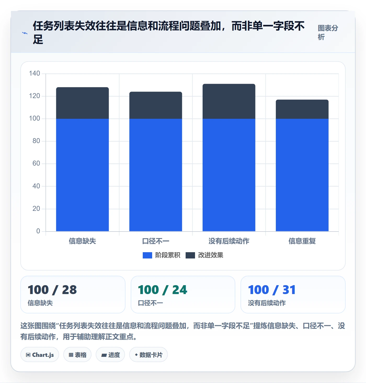The image size is (366, 383).
Task: Click the 信息重复 x-axis label
Action: click(x=302, y=241)
